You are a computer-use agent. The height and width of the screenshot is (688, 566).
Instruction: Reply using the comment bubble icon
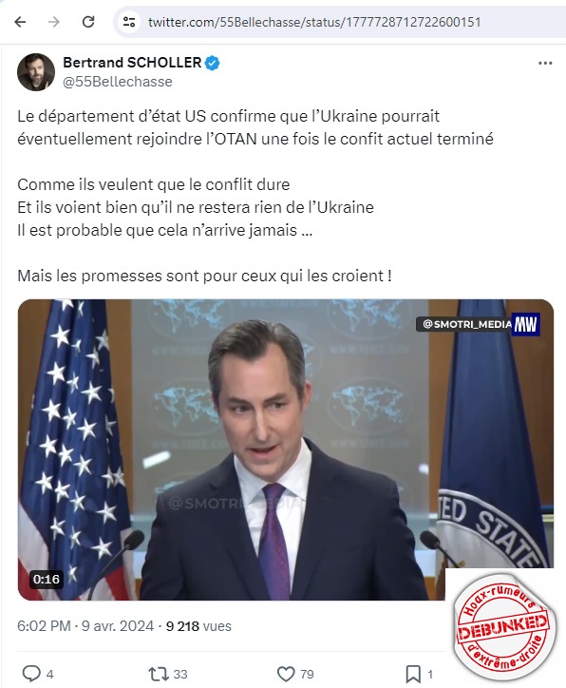coord(31,674)
